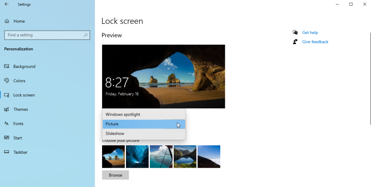Select Picture option in dropdown
The height and width of the screenshot is (187, 371).
144,124
